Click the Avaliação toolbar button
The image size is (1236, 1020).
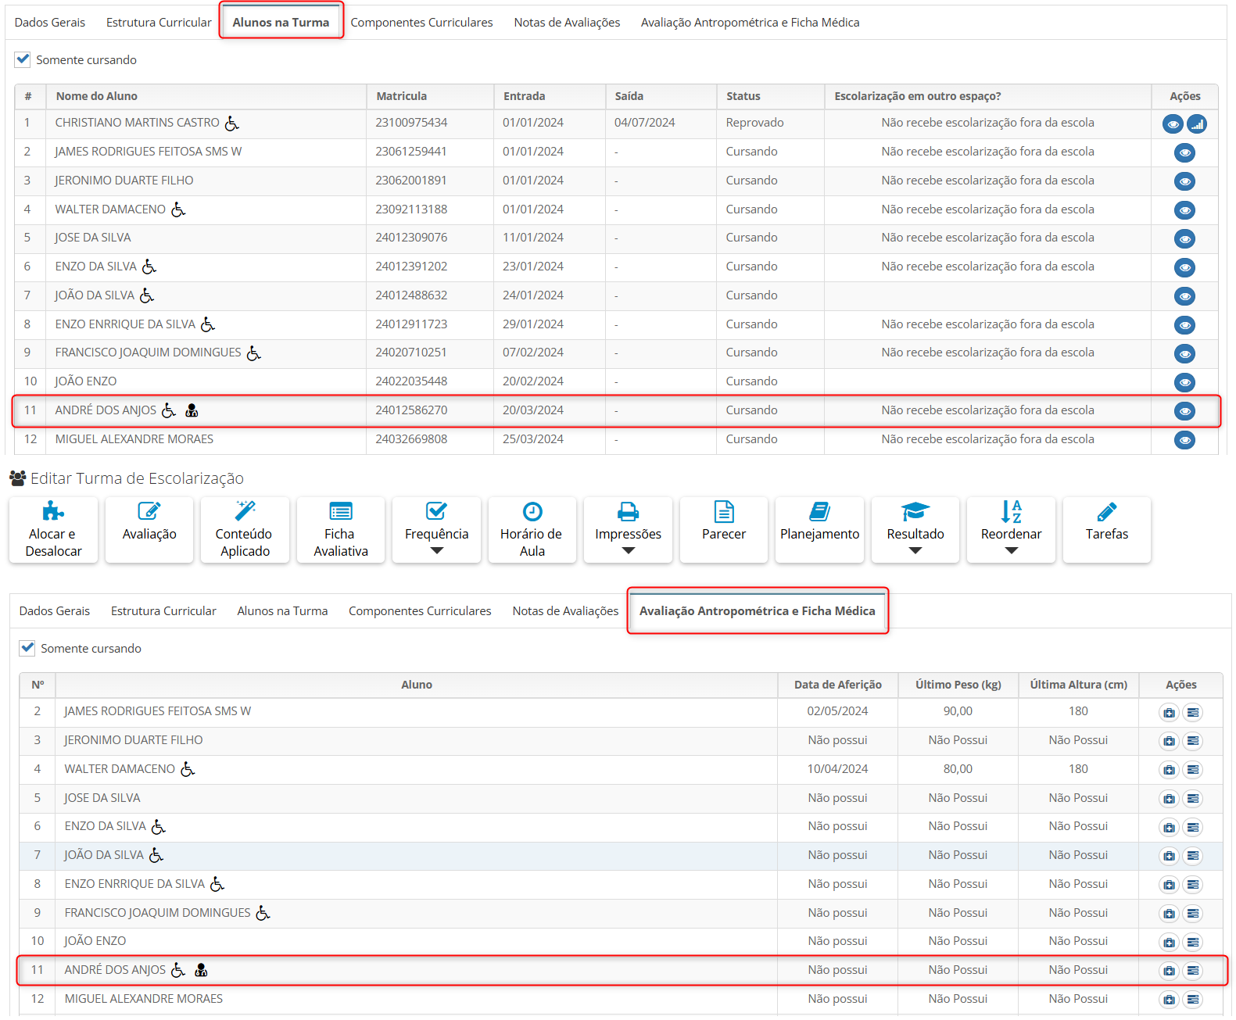click(x=149, y=530)
